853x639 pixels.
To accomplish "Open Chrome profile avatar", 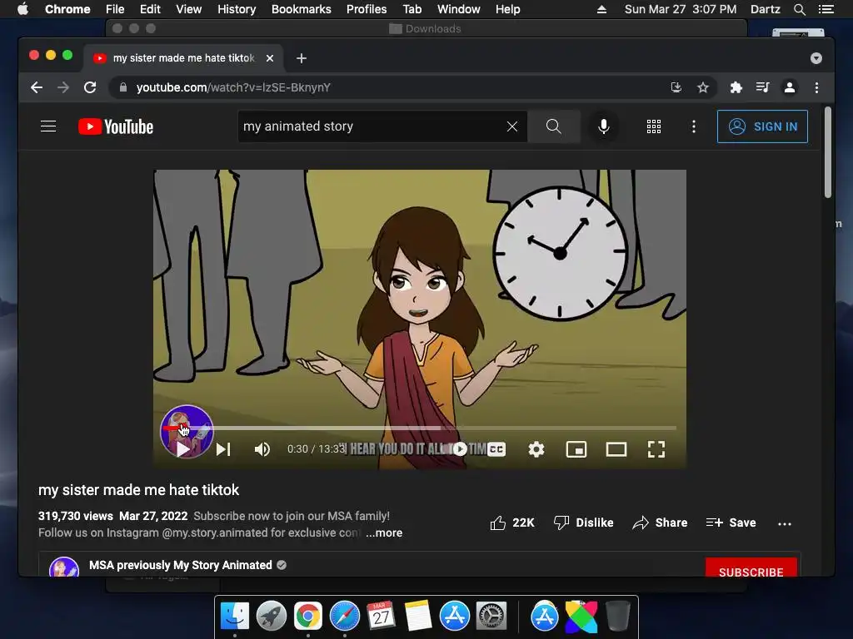I will click(790, 87).
